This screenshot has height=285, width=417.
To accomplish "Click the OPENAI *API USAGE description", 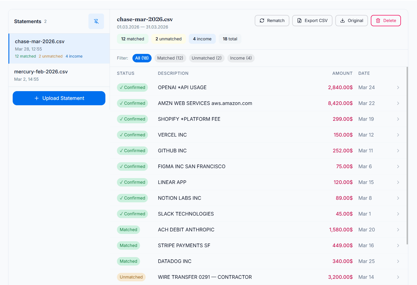I will point(182,87).
